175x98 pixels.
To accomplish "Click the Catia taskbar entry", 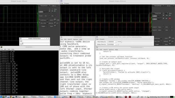I will point(73,97).
